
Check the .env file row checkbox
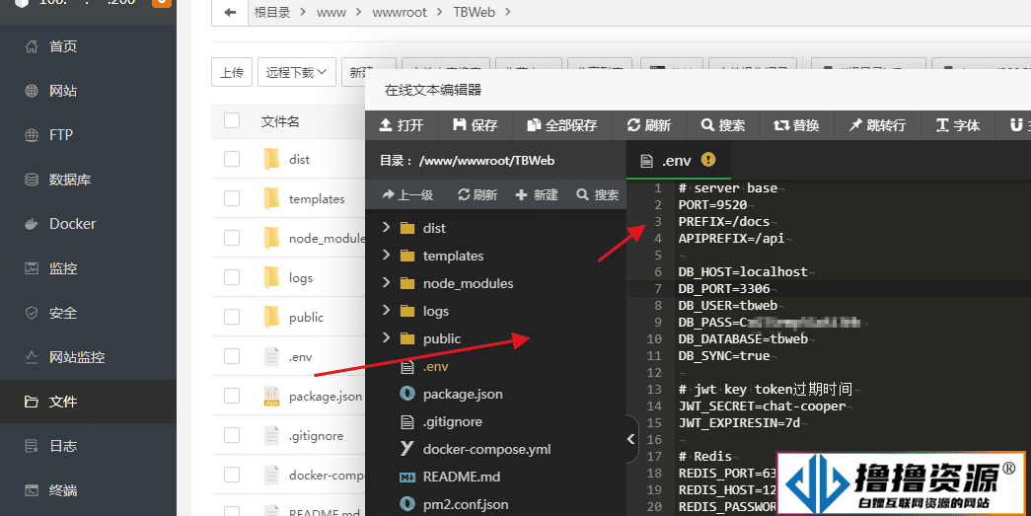(232, 356)
